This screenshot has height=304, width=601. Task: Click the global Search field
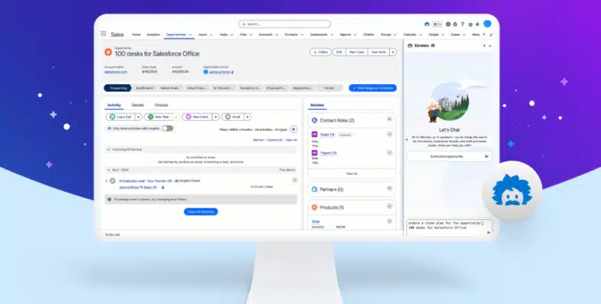[x=285, y=24]
